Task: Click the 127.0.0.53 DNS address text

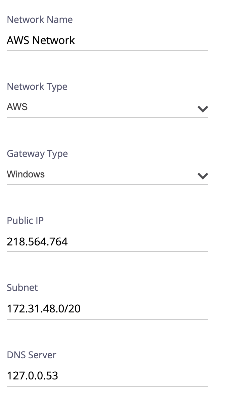Action: pos(33,376)
